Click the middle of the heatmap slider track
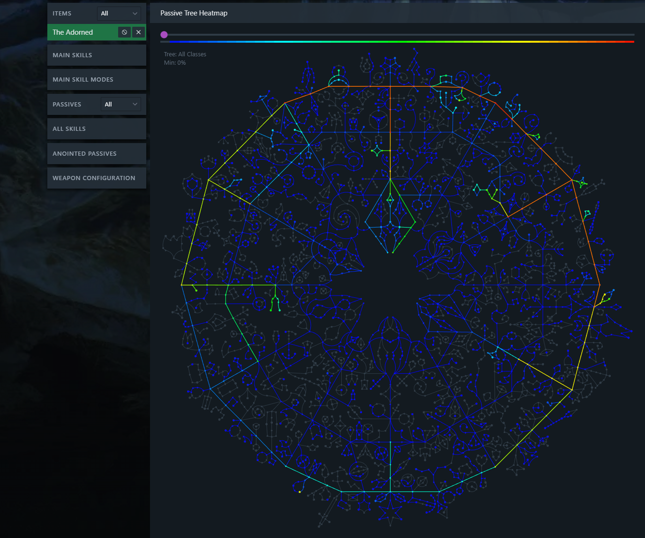This screenshot has width=645, height=538. pos(397,35)
